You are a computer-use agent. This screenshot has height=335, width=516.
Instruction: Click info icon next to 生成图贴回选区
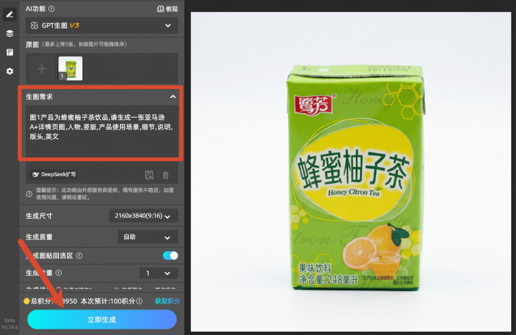pyautogui.click(x=79, y=256)
